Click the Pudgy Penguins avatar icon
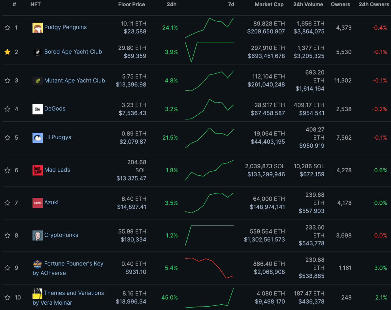 click(x=37, y=28)
